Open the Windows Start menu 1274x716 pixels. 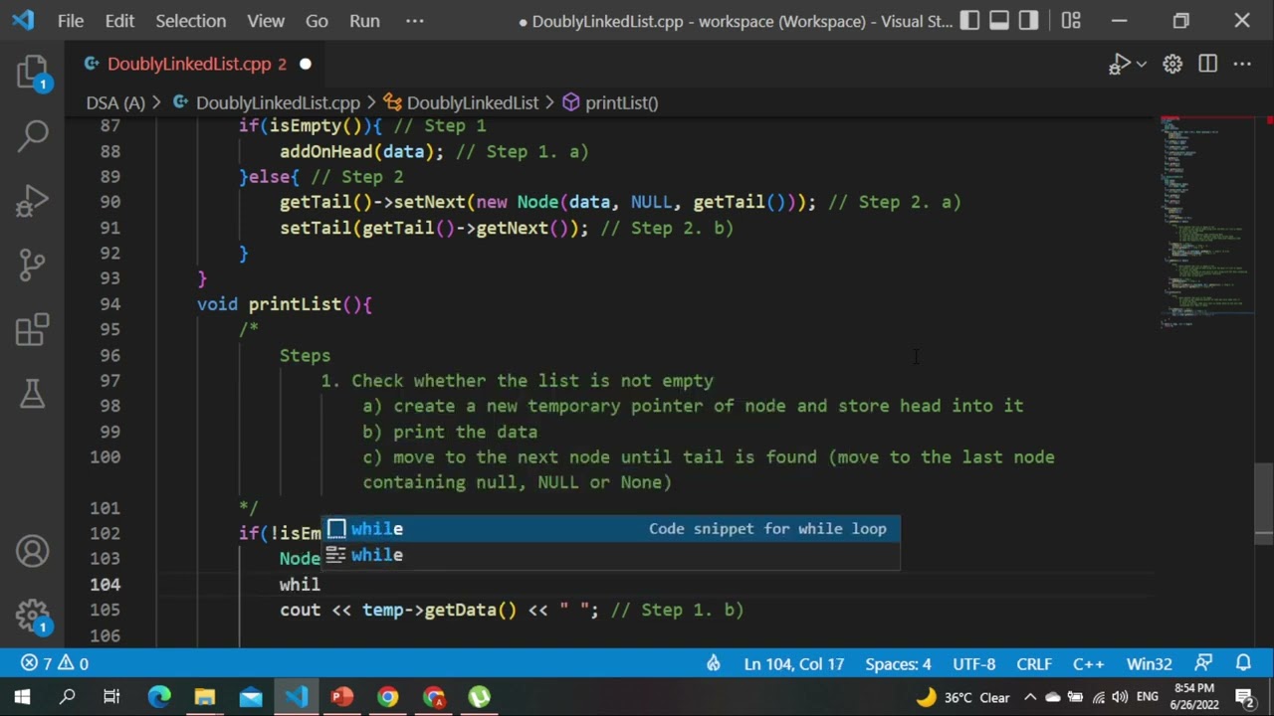tap(22, 697)
